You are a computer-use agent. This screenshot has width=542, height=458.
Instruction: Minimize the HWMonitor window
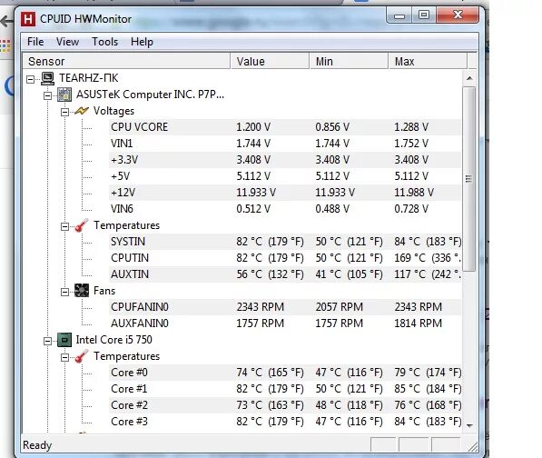(399, 15)
